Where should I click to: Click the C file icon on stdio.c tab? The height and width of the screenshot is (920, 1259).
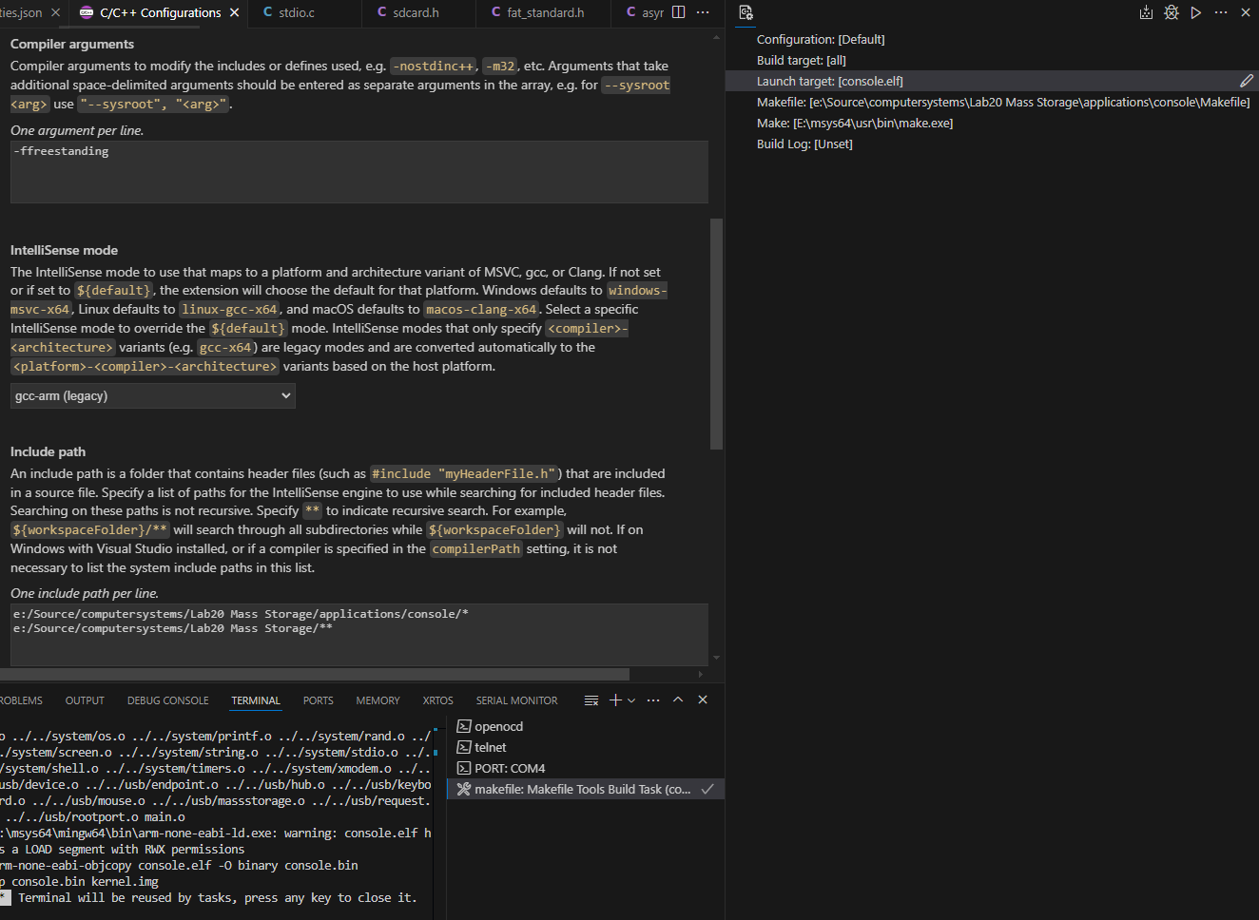pos(268,12)
